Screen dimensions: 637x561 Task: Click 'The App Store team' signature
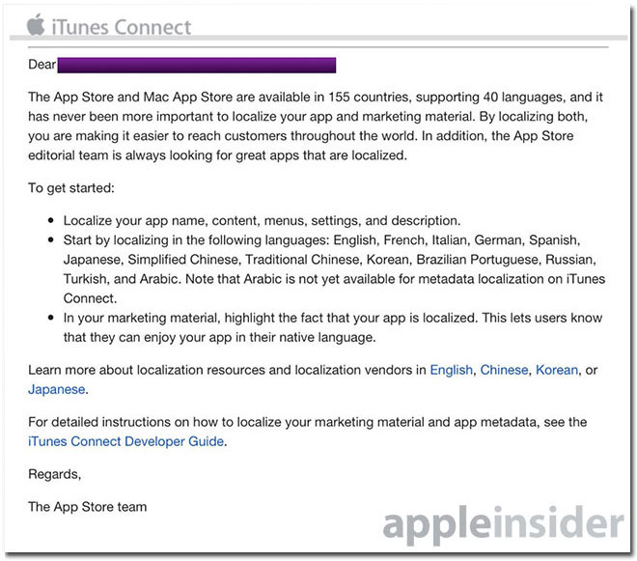[87, 507]
